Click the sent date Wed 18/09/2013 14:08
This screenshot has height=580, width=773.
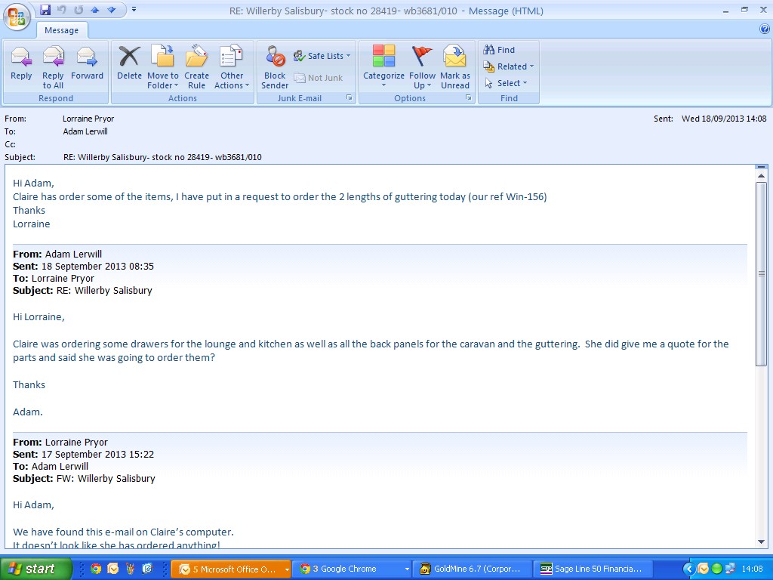724,119
